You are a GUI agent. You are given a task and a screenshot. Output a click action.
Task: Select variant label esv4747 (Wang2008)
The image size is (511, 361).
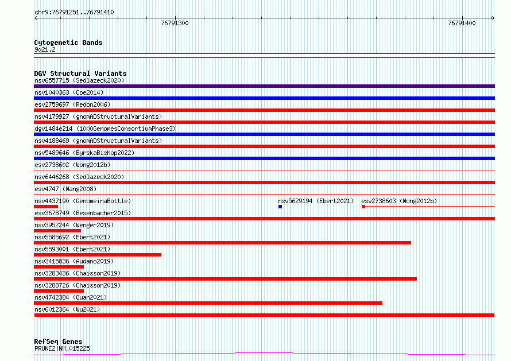click(x=65, y=189)
